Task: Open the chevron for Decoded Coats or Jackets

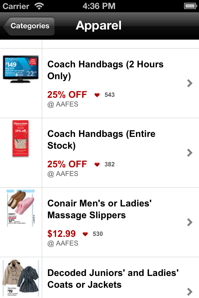Action: [190, 292]
